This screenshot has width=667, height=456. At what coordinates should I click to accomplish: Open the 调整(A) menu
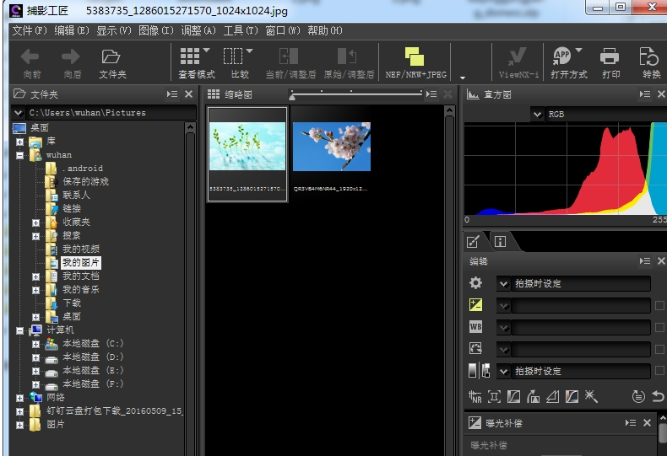(x=197, y=30)
